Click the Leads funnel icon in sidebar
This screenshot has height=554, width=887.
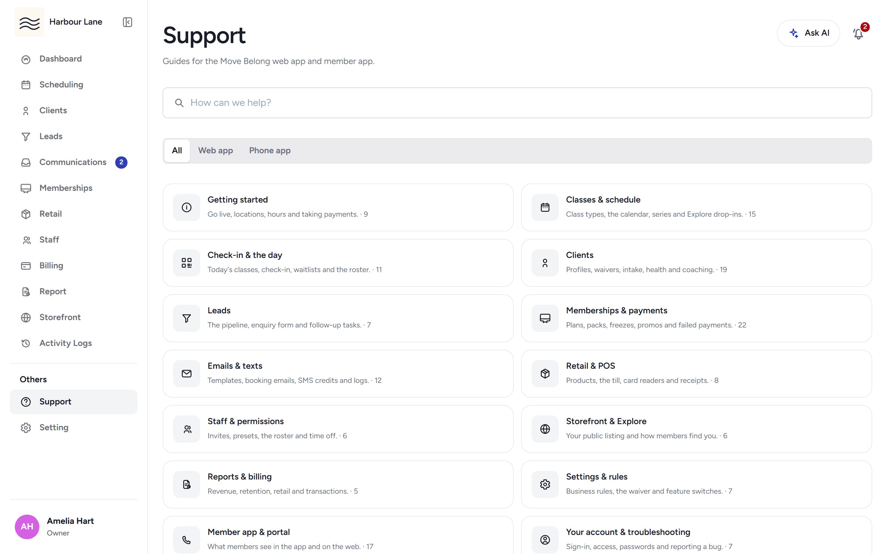[x=26, y=137]
